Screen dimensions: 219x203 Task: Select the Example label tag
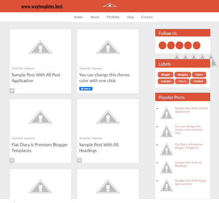point(166,81)
